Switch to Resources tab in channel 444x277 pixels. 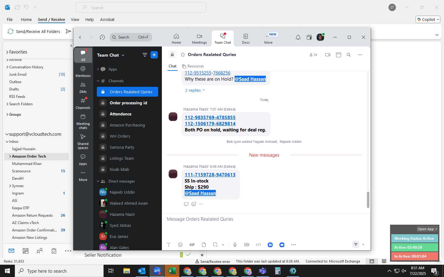click(x=193, y=66)
